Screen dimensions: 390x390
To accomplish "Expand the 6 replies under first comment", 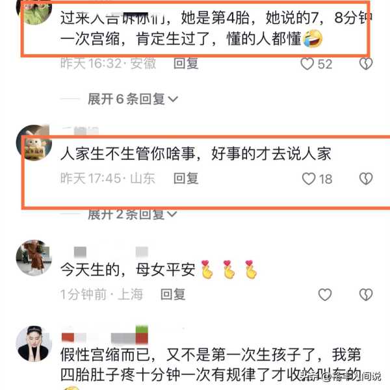I will (x=133, y=99).
